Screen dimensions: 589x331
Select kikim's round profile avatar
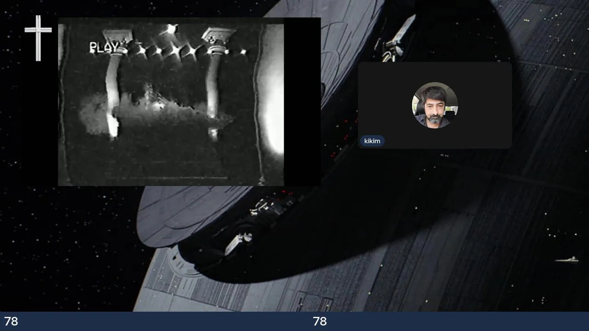(435, 105)
